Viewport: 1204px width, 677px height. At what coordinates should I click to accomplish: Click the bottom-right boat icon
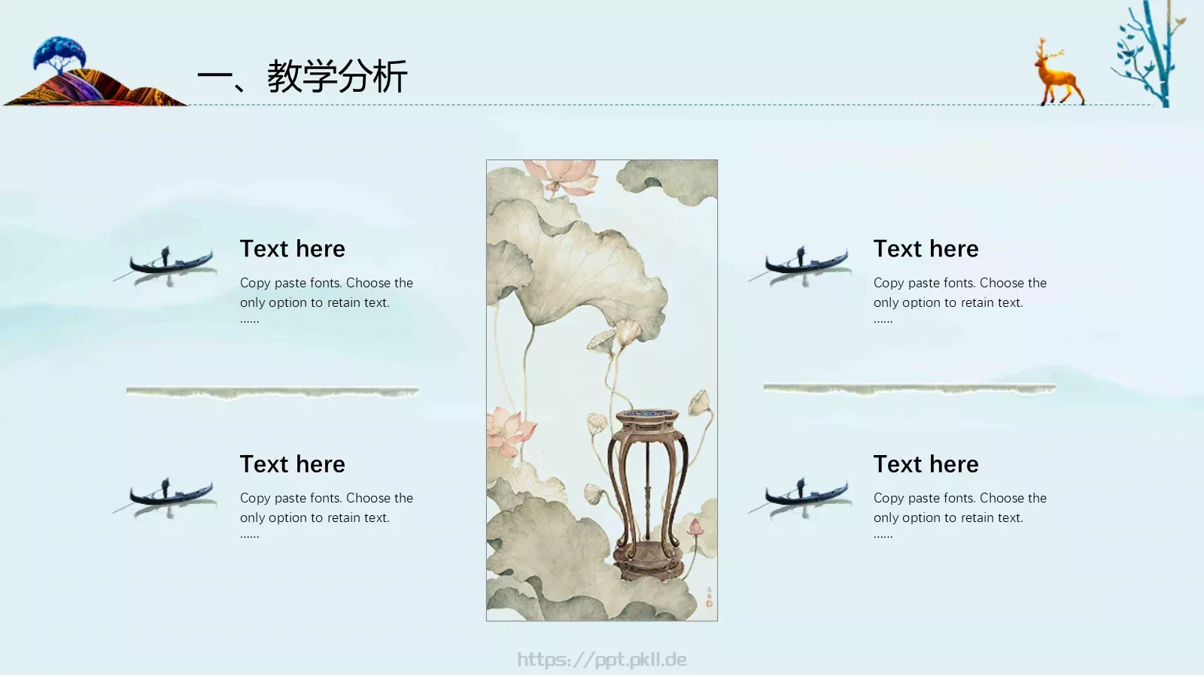click(801, 498)
